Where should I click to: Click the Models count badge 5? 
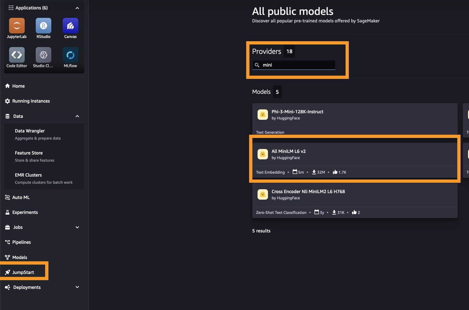tap(277, 92)
